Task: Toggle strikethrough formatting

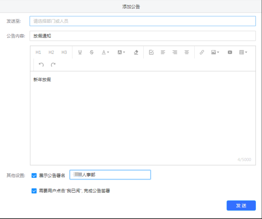Action: 92,52
